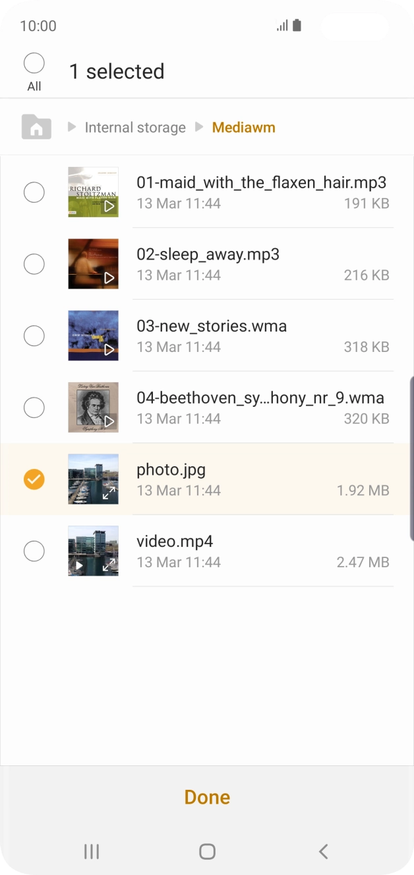Go to Internal storage breadcrumb

135,127
